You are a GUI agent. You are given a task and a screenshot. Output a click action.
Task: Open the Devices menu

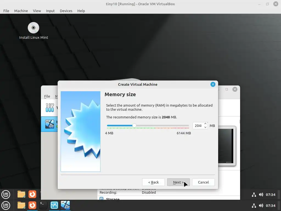point(66,11)
